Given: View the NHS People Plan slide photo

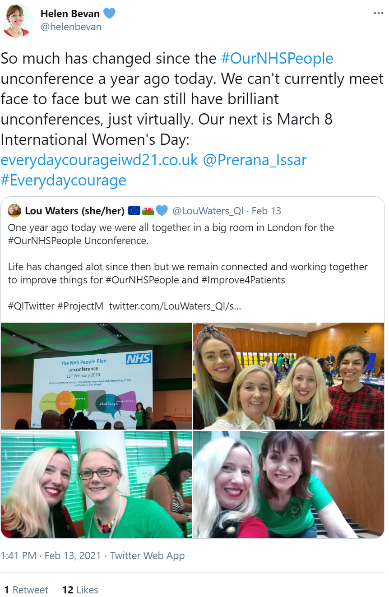Looking at the screenshot, I should point(96,376).
